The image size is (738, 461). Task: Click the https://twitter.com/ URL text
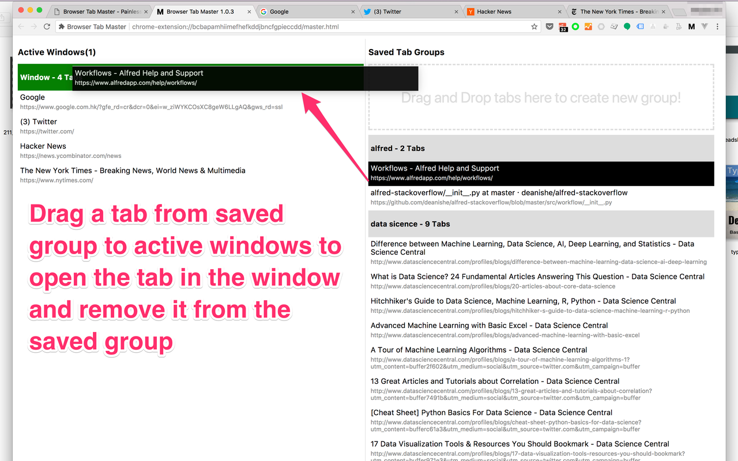coord(47,131)
